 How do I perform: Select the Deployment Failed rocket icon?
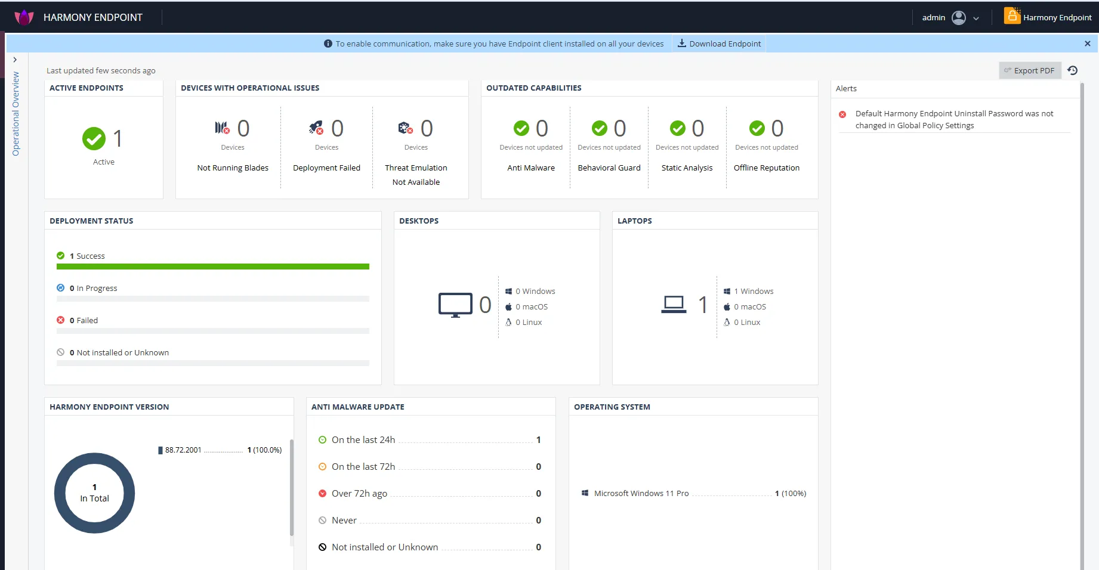click(316, 127)
